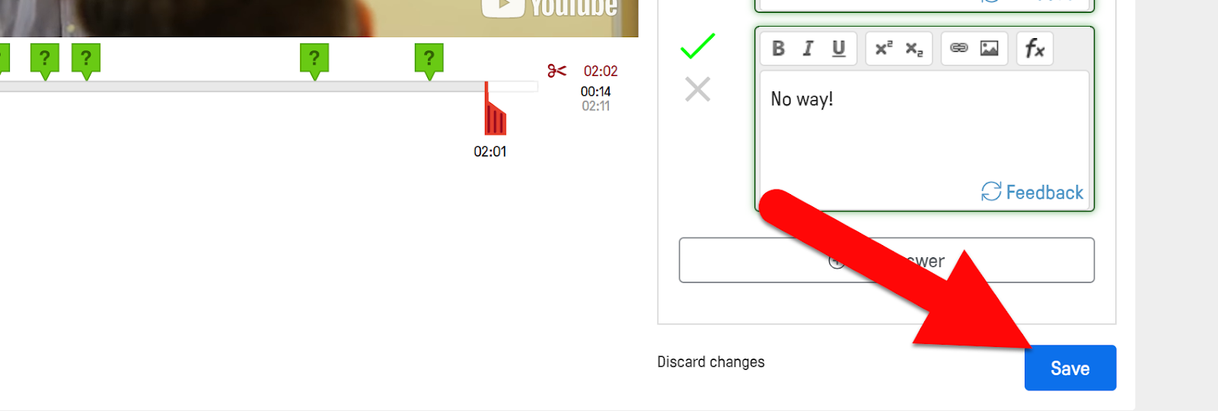Image resolution: width=1218 pixels, height=411 pixels.
Task: Insert a hyperlink into the answer
Action: click(x=959, y=49)
